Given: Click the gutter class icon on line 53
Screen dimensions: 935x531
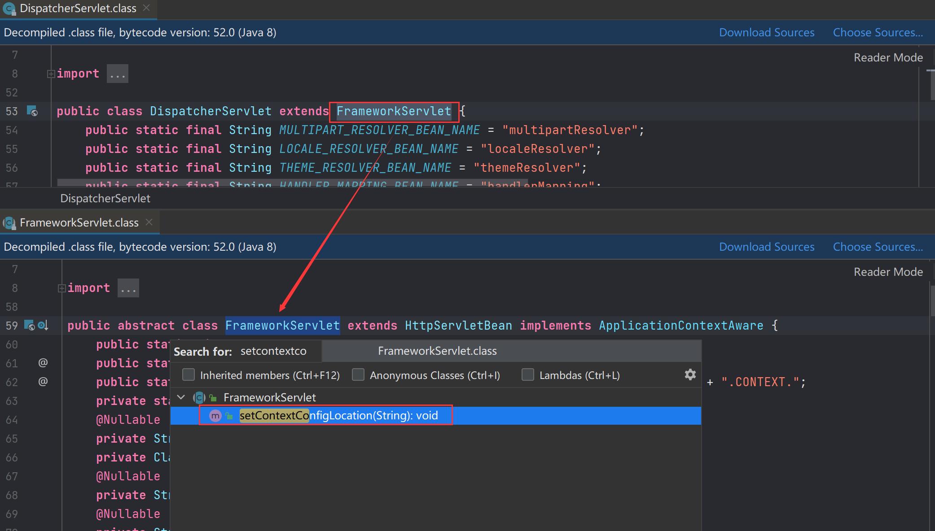Looking at the screenshot, I should [x=32, y=111].
